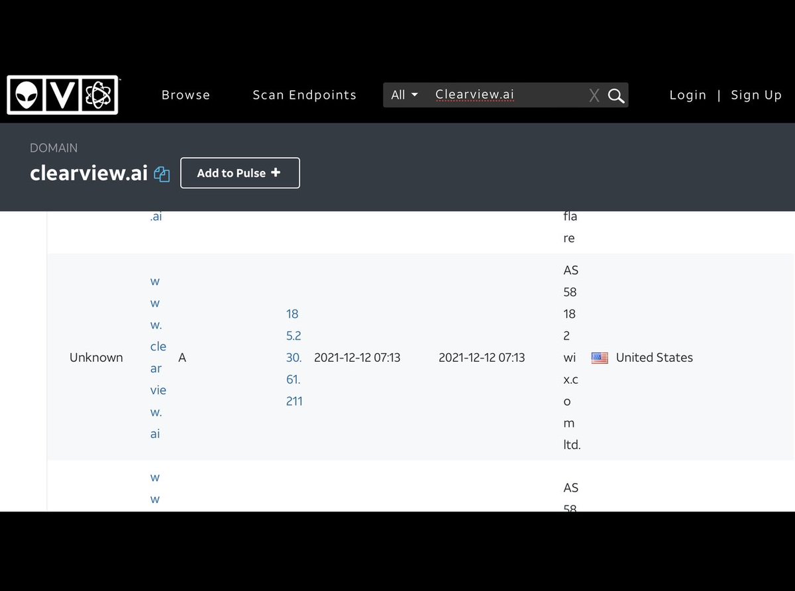Open Scan Endpoints menu item
The image size is (795, 591).
pos(304,95)
